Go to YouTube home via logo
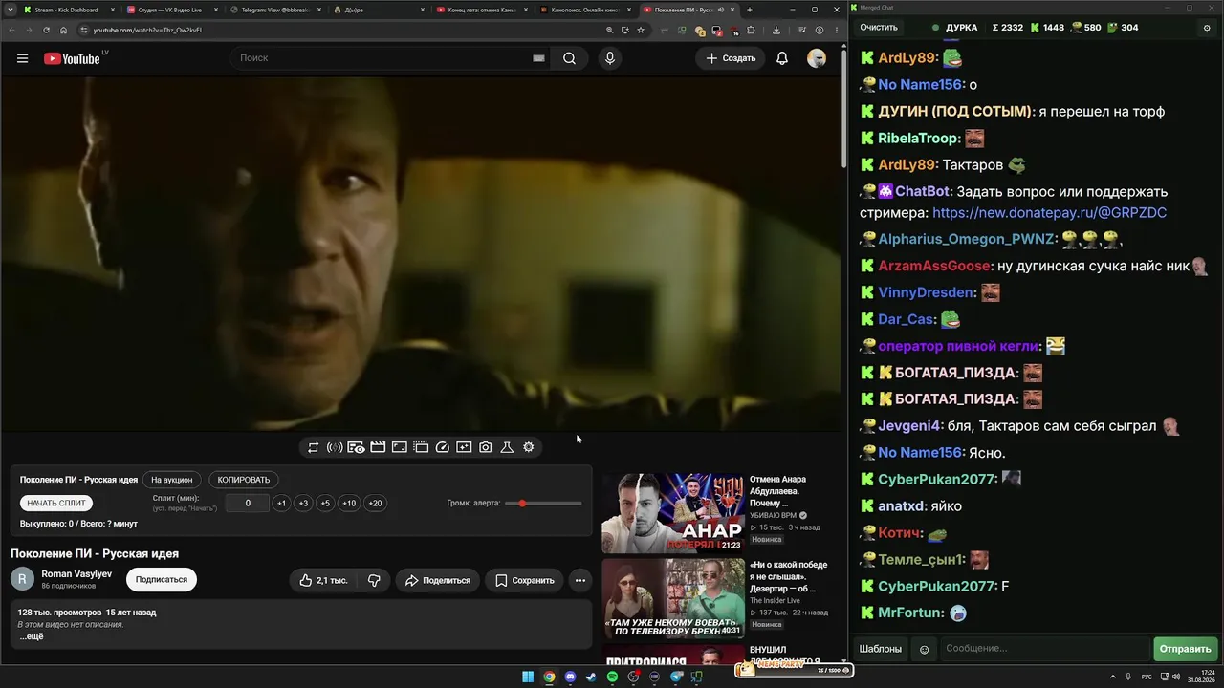Screen dimensions: 1224x688 point(72,58)
